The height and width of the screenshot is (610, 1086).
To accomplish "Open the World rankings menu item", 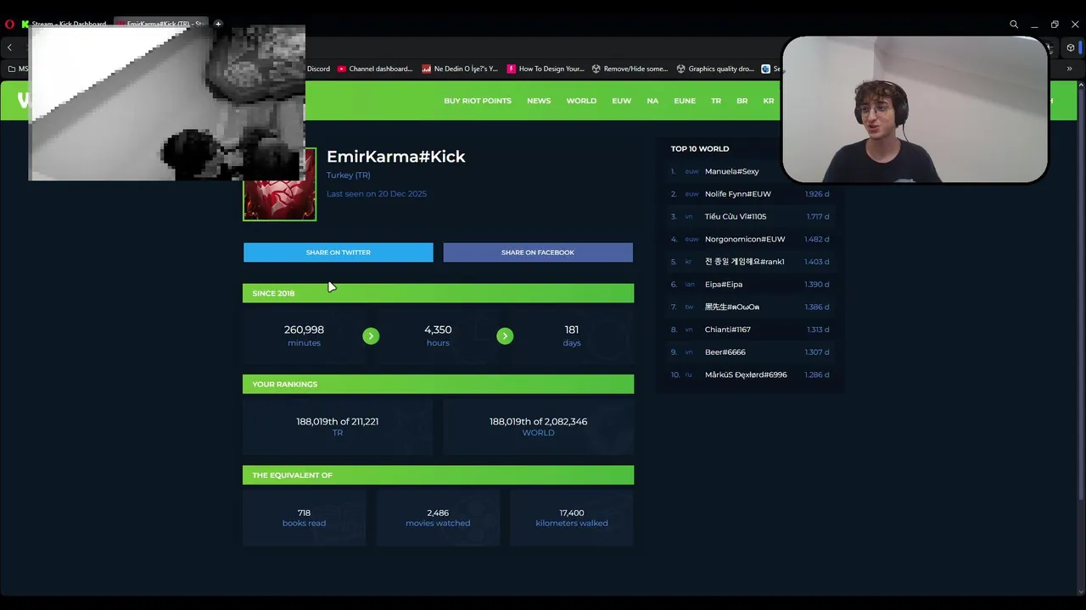I will (x=581, y=101).
